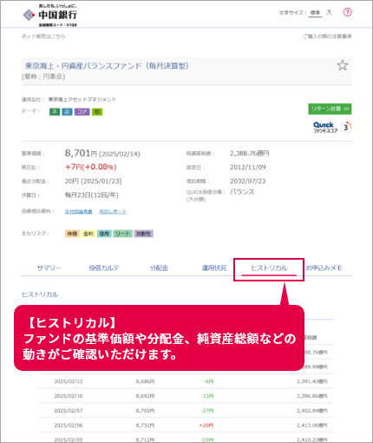Open the pink question mark help icon
The image size is (373, 443).
[x=347, y=12]
